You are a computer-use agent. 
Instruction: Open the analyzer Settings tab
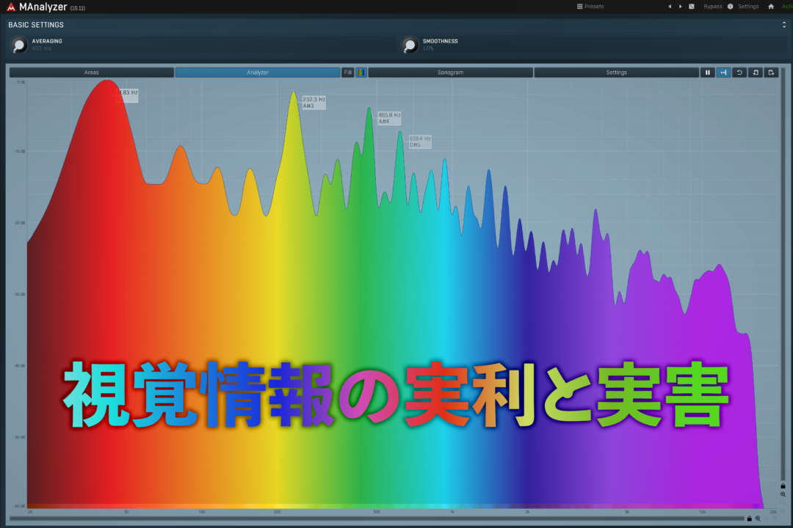coord(616,73)
